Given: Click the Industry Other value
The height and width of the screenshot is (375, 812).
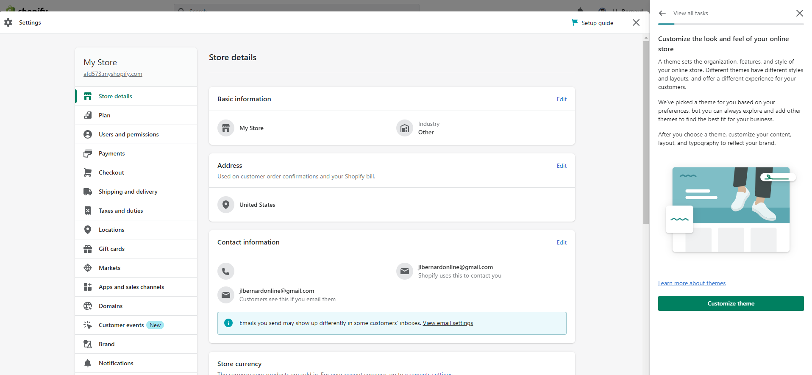Looking at the screenshot, I should coord(425,132).
